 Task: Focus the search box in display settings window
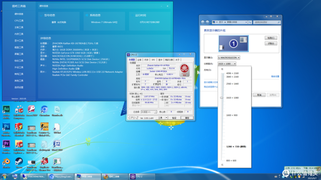267,22
